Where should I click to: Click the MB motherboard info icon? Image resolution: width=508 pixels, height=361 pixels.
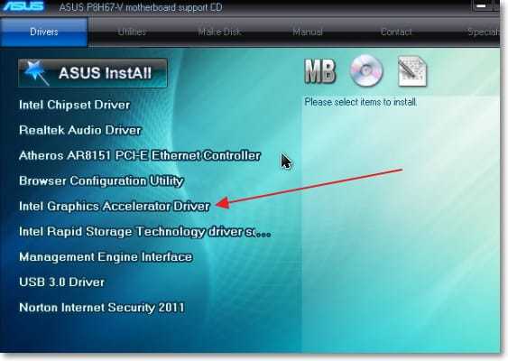319,71
